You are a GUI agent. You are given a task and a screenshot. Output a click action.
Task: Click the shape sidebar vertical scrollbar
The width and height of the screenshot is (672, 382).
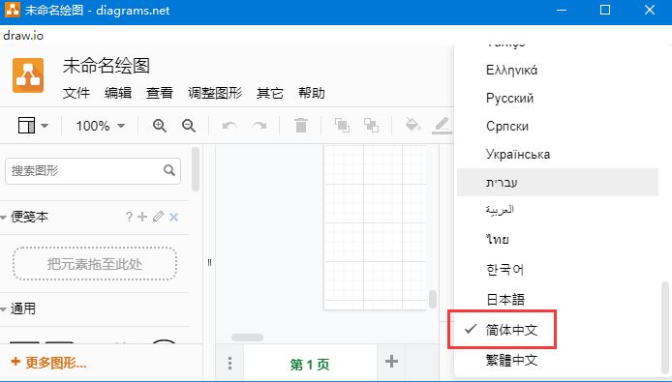[x=196, y=168]
